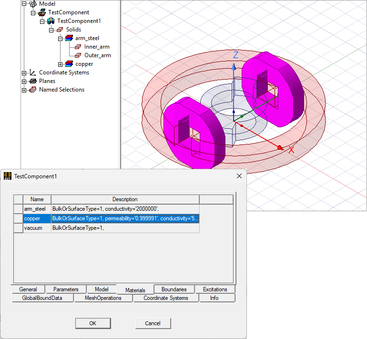
Task: Click the Named Selections icon
Action: pos(33,90)
